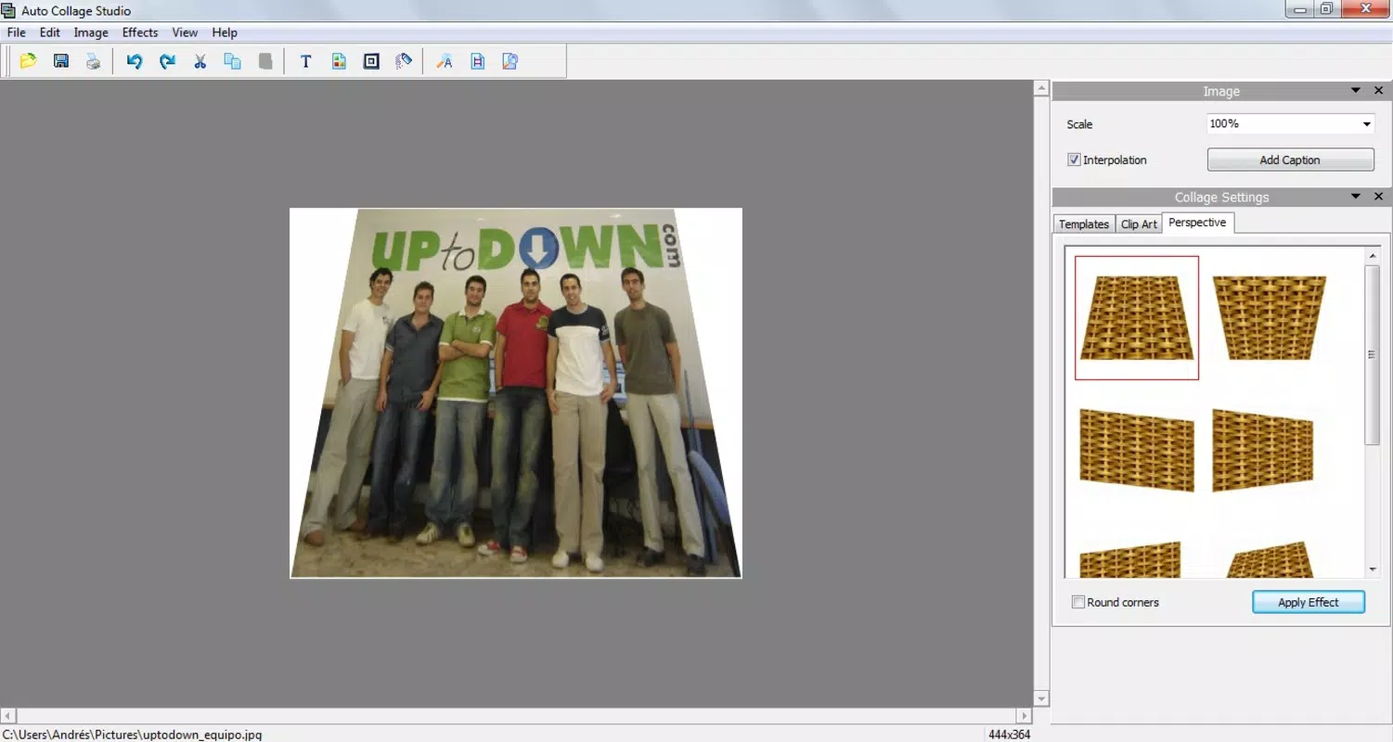
Task: Click the canvas vertical scroll-up arrow
Action: coord(1041,88)
